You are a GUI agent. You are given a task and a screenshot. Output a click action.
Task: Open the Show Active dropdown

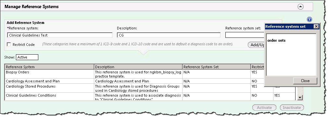click(x=27, y=57)
